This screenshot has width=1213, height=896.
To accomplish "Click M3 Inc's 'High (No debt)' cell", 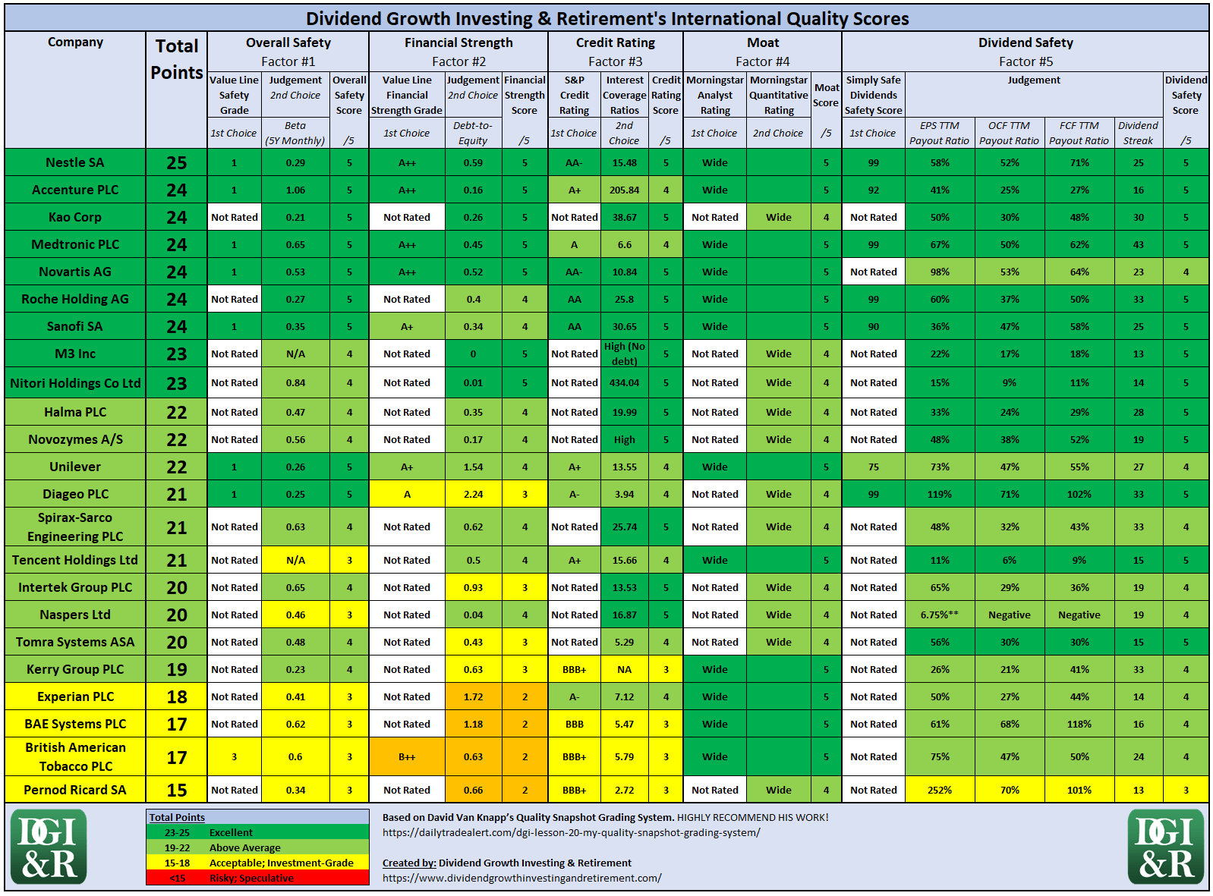I will pos(625,354).
